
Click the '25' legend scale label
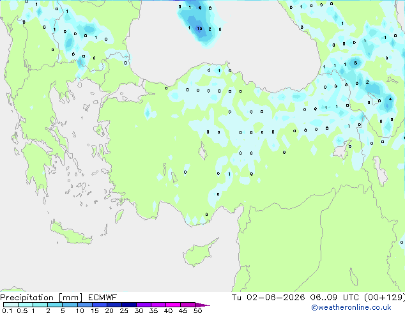(124, 310)
